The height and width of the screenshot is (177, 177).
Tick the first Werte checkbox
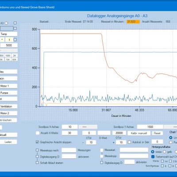(x=162, y=161)
